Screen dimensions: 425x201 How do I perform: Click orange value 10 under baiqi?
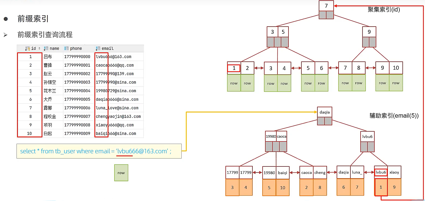click(x=283, y=188)
